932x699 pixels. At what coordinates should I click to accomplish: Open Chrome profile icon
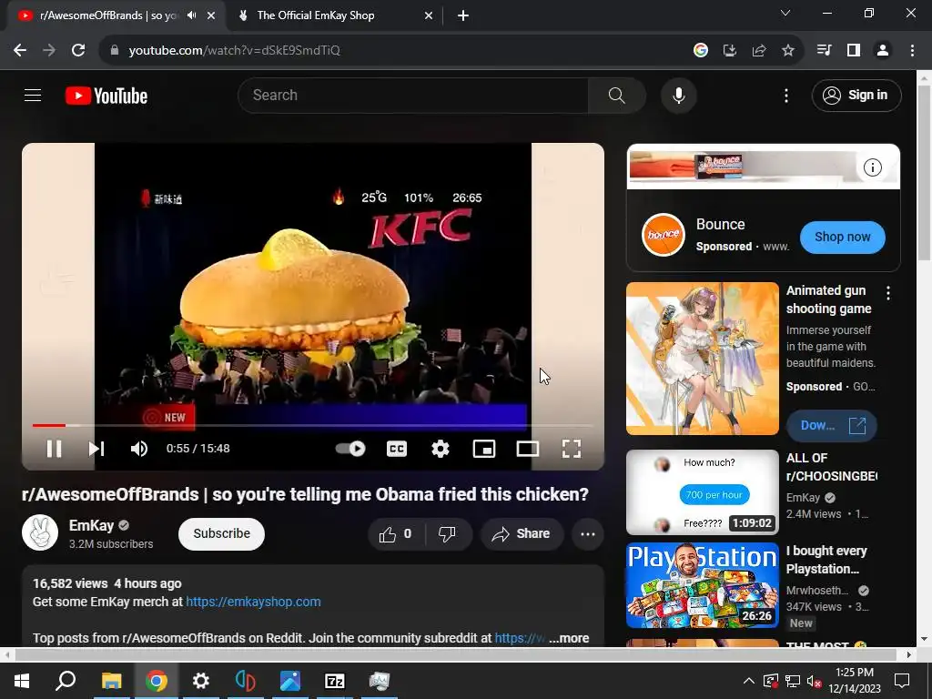[883, 51]
